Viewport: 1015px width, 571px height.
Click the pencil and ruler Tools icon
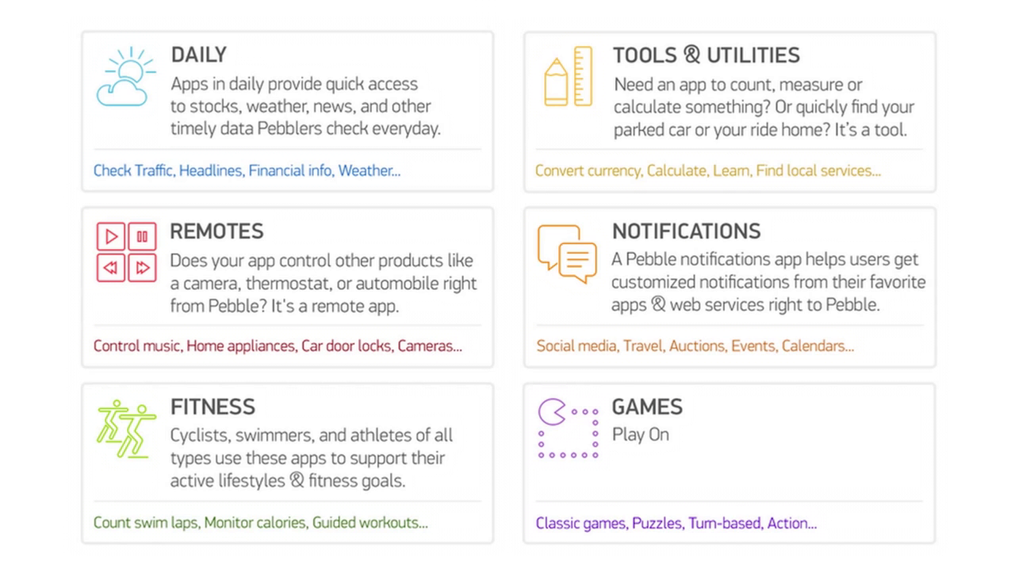point(568,77)
